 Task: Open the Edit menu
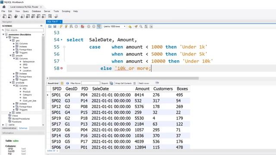pos(10,11)
